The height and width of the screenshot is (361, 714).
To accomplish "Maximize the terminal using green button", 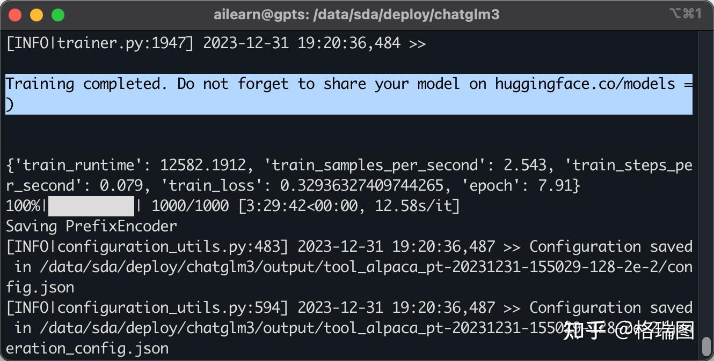I will point(57,15).
